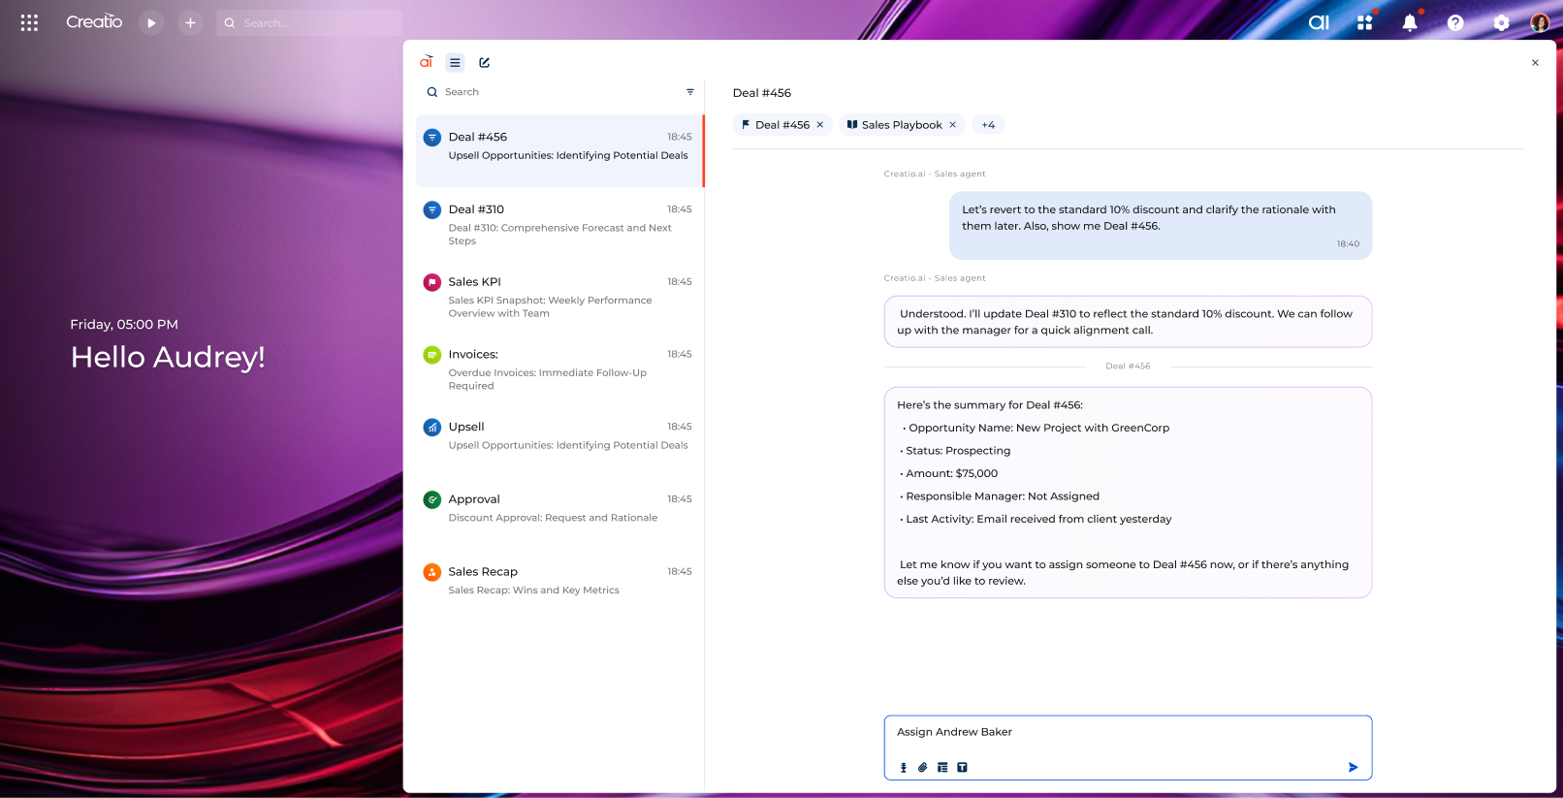Image resolution: width=1563 pixels, height=798 pixels.
Task: Click the paperclip attach file icon
Action: [x=923, y=767]
